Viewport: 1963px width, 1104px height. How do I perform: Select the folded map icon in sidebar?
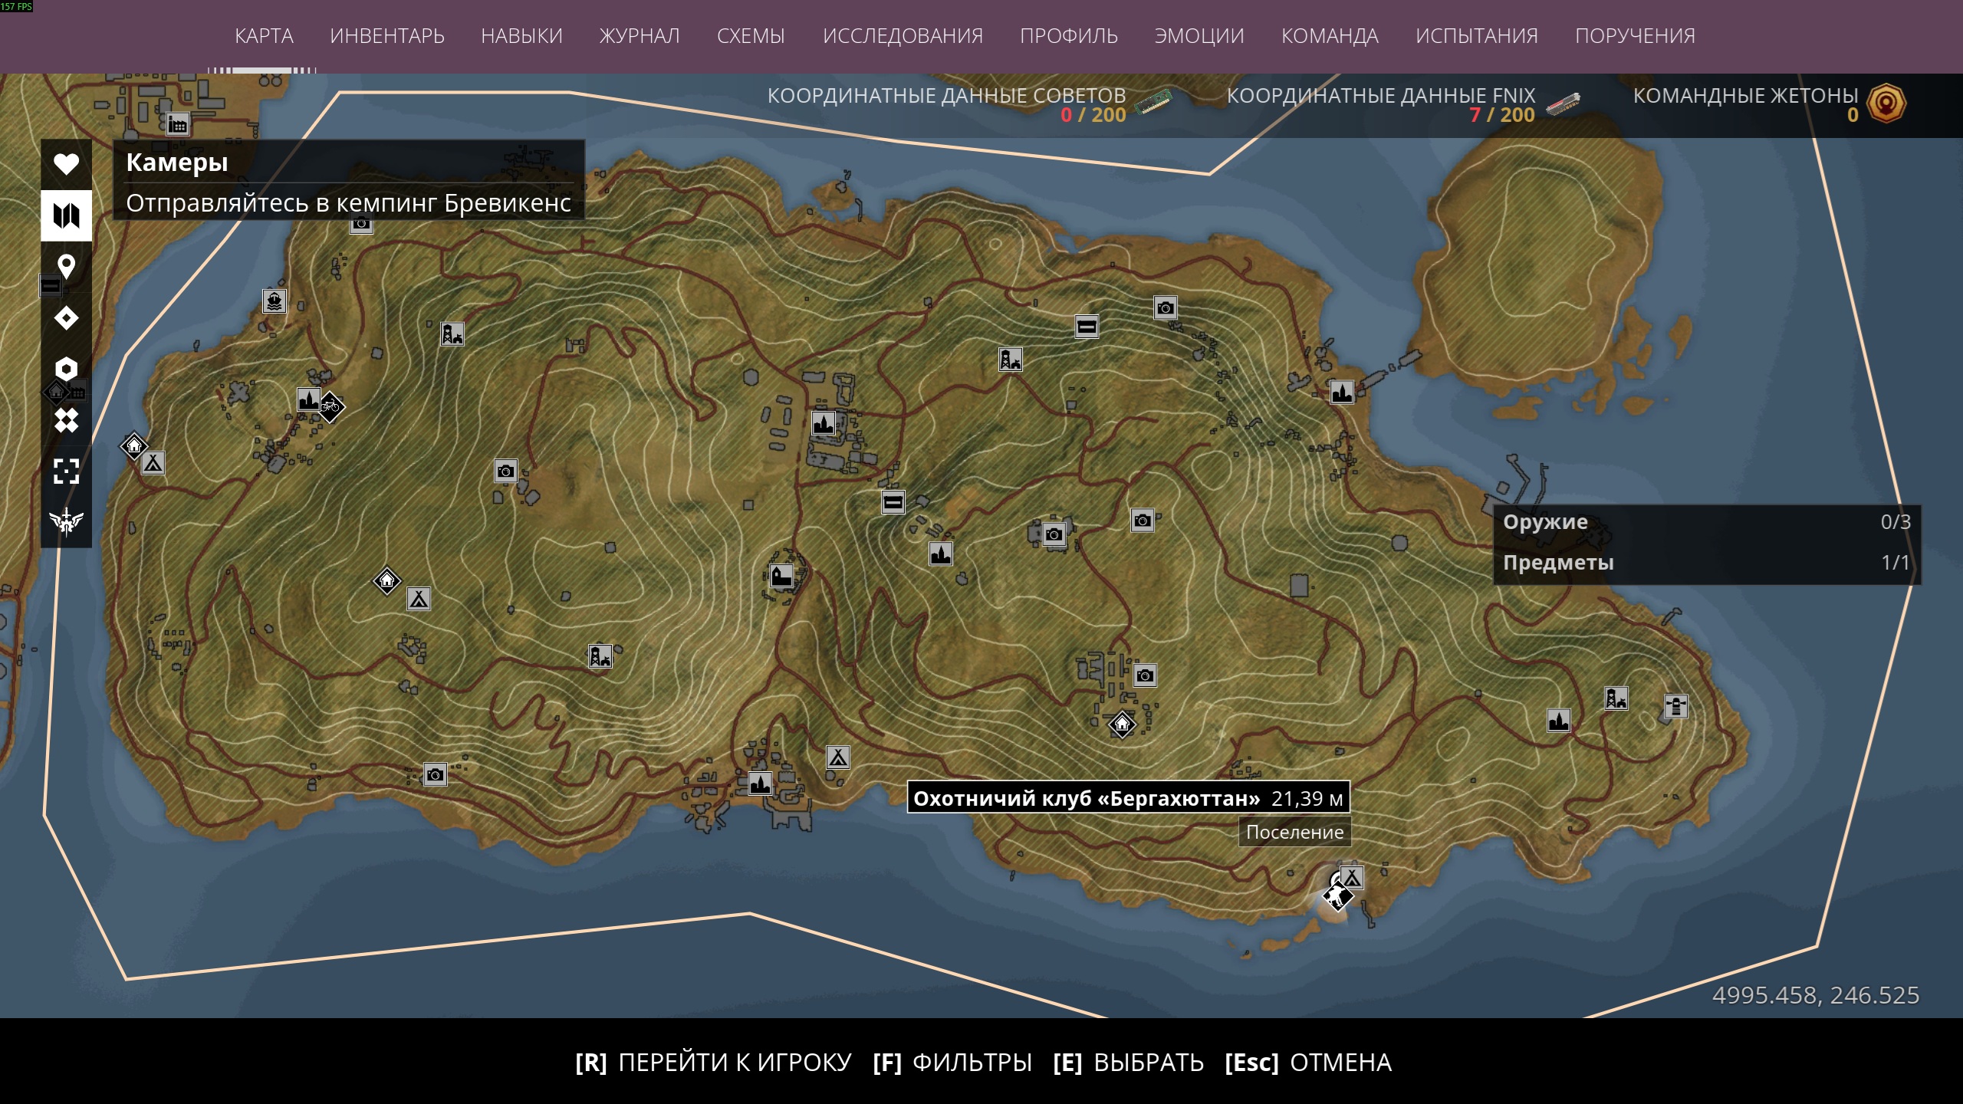[66, 215]
